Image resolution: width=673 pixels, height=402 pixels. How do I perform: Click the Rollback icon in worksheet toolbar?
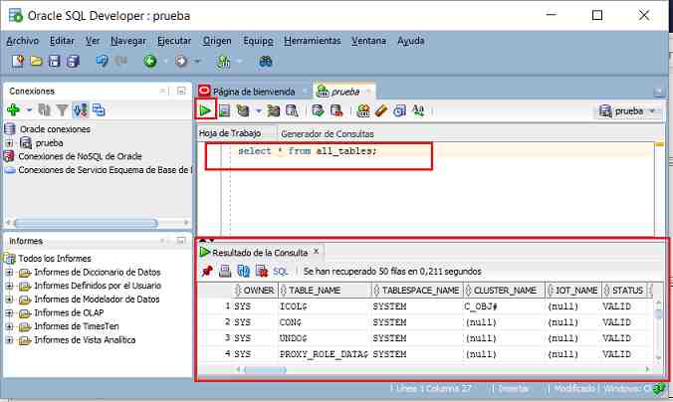point(336,110)
